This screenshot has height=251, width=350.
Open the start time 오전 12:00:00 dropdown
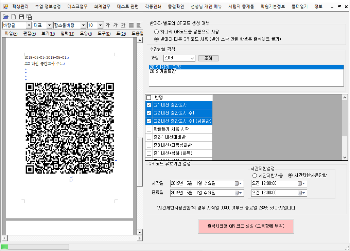pos(303,183)
